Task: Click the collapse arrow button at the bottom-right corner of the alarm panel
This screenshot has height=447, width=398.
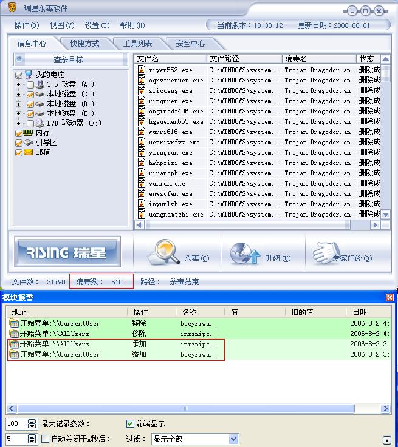Action: coord(387,440)
